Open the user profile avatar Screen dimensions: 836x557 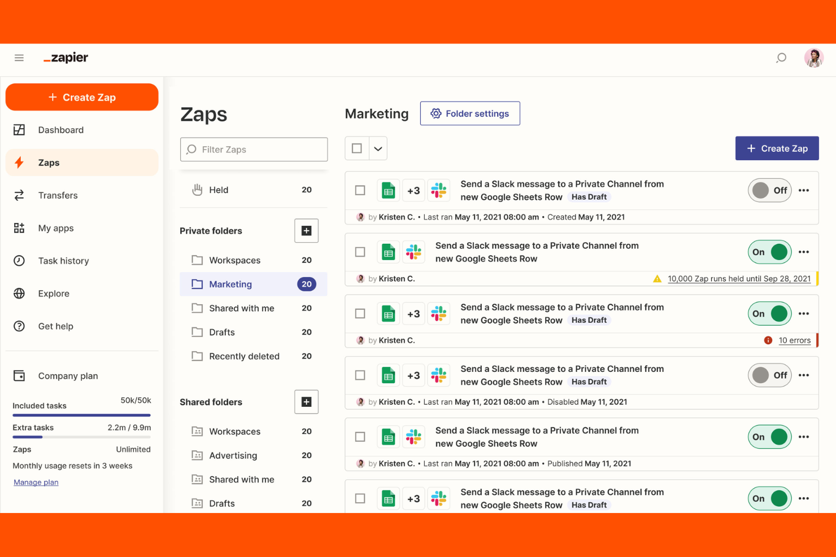pos(814,58)
